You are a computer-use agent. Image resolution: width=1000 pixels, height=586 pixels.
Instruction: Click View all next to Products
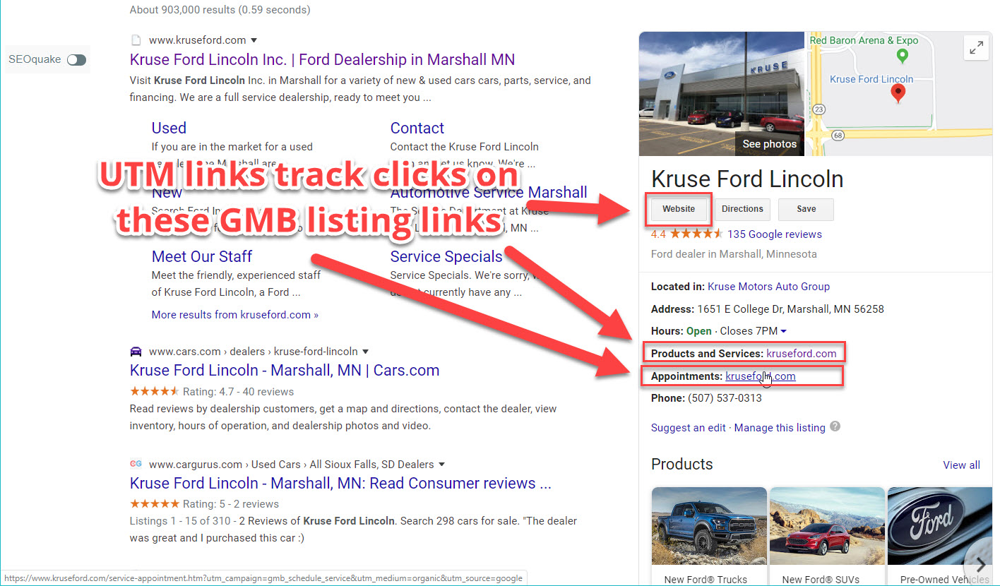click(x=961, y=465)
